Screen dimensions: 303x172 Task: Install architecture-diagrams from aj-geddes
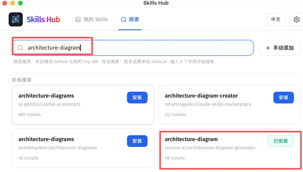tap(137, 97)
